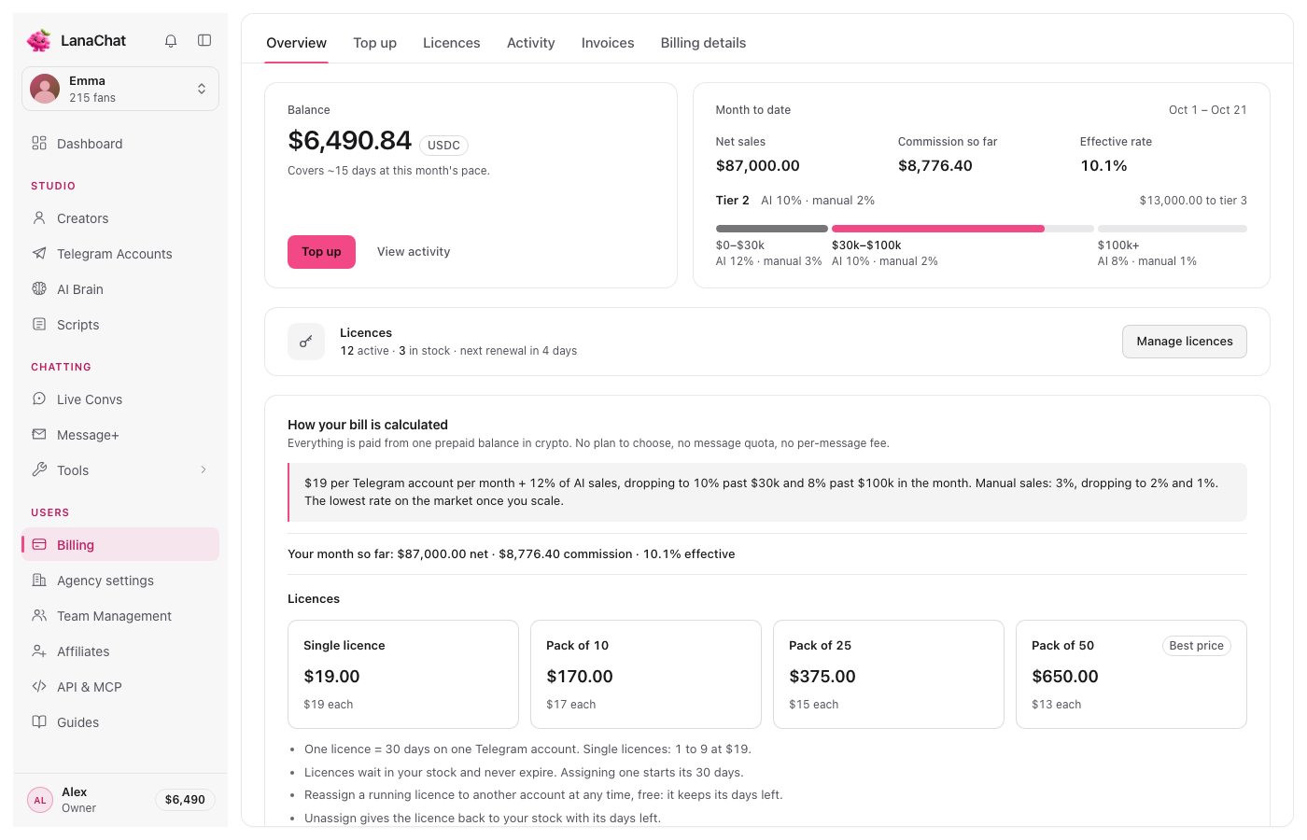This screenshot has height=840, width=1307.
Task: Select the Single licence card
Action: click(x=403, y=674)
